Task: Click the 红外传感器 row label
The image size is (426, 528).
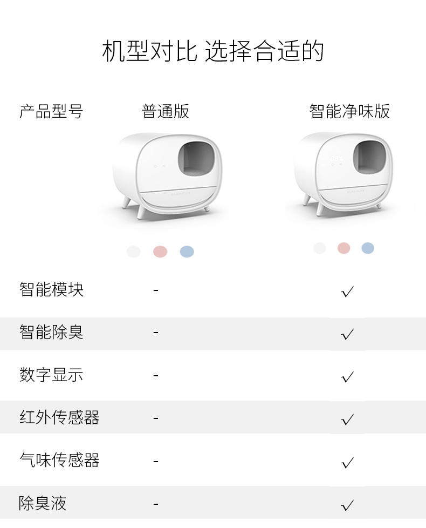Action: 59,418
